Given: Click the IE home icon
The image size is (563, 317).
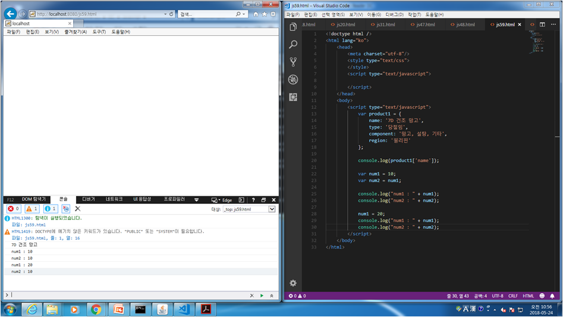Looking at the screenshot, I should 256,14.
